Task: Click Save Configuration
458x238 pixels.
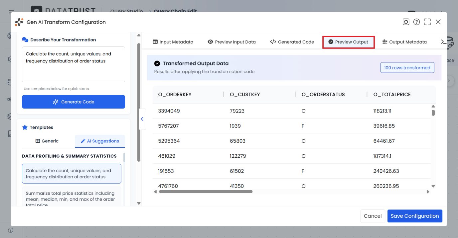Action: pyautogui.click(x=415, y=216)
